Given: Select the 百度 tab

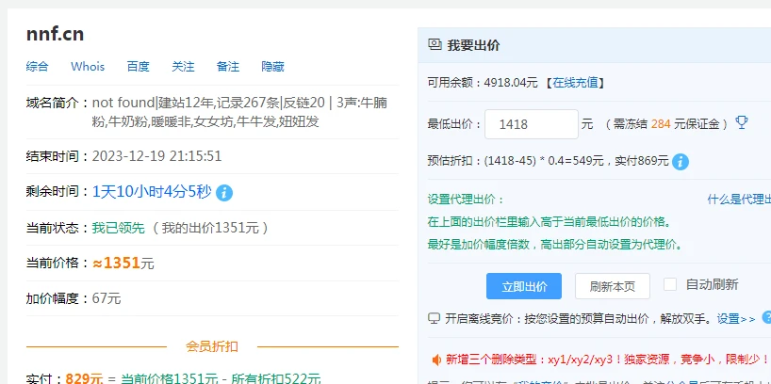Looking at the screenshot, I should coord(139,67).
